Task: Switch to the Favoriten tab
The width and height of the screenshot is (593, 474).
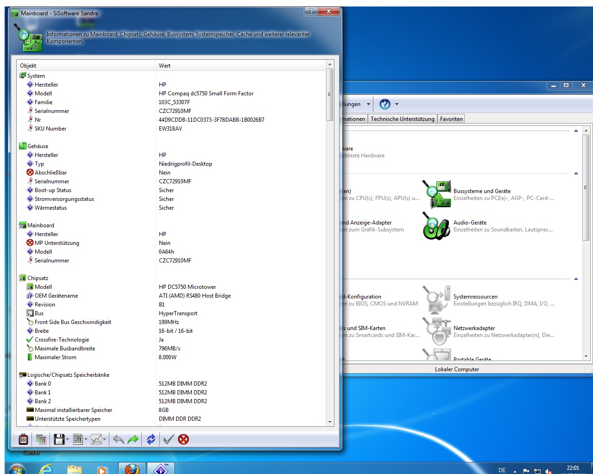Action: (x=451, y=119)
